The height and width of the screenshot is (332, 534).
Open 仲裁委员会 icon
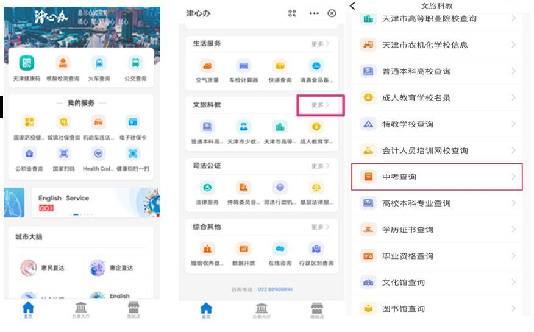243,188
